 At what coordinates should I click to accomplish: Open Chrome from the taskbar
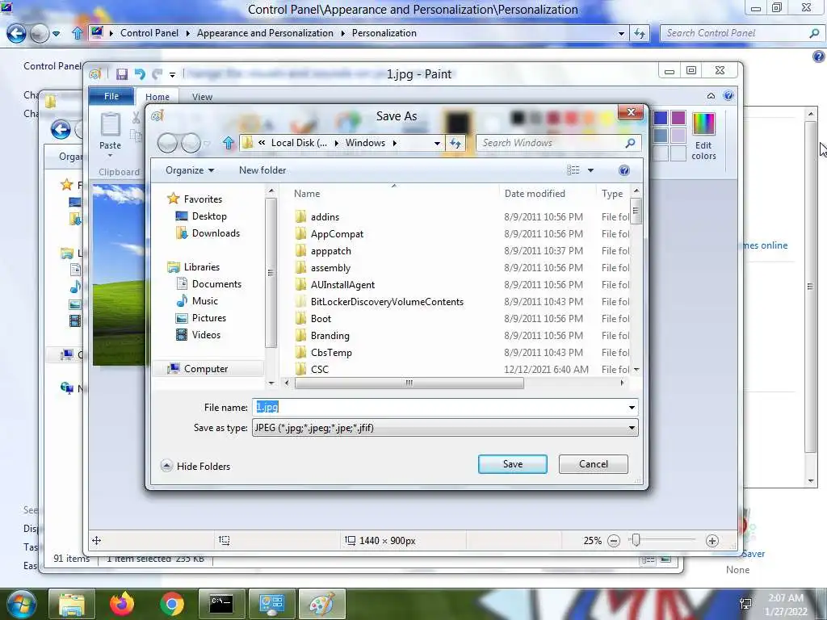point(171,604)
